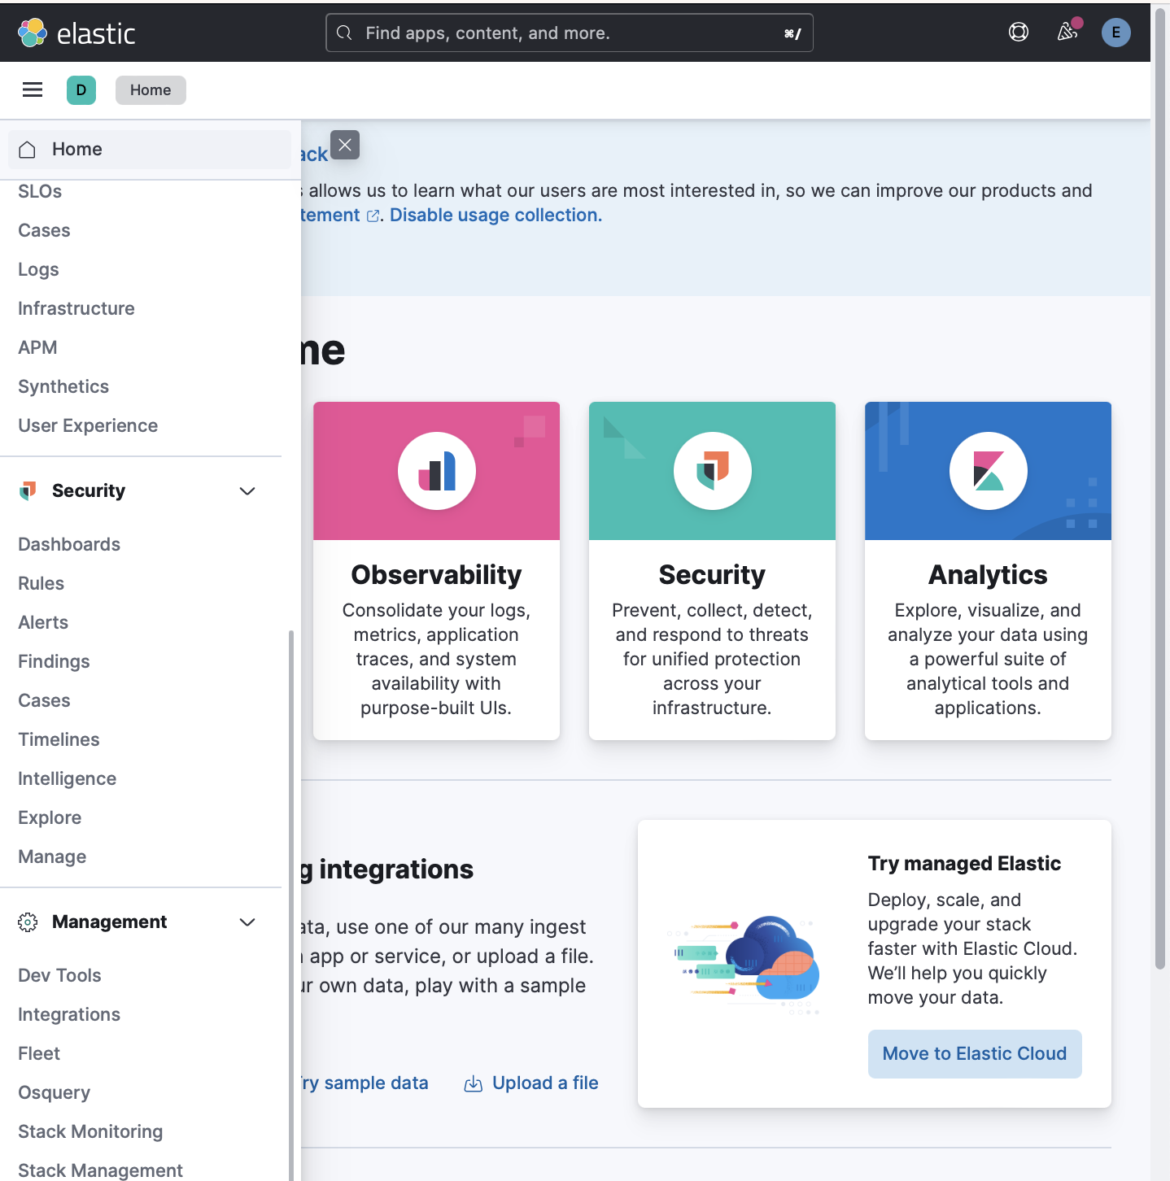The width and height of the screenshot is (1170, 1181).
Task: Open SLOs in the sidebar
Action: pos(40,192)
